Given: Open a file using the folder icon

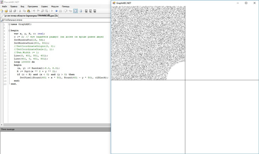Looking at the screenshot, I should pos(6,11).
